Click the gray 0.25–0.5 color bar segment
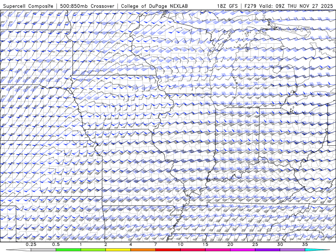 click(x=43, y=250)
